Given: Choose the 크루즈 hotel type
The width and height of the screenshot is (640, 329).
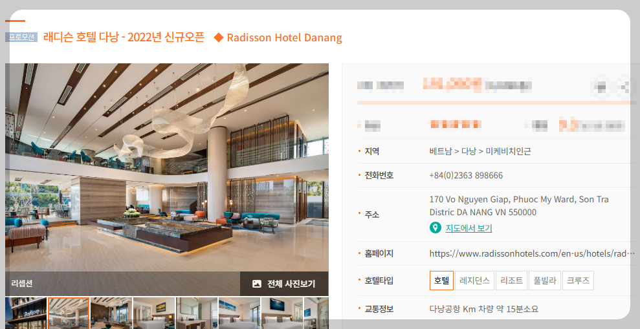Looking at the screenshot, I should tap(578, 281).
